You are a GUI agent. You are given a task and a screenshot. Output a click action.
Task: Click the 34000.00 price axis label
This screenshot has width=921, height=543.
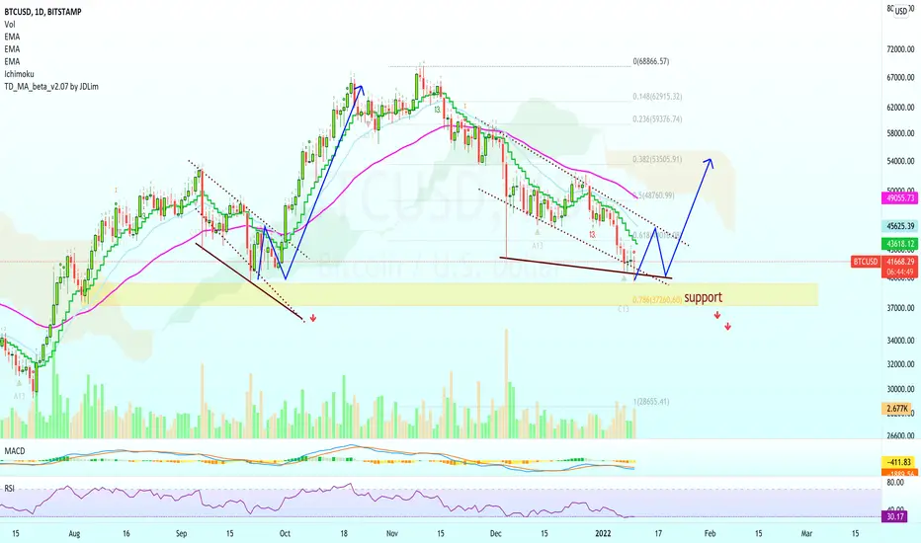(900, 341)
